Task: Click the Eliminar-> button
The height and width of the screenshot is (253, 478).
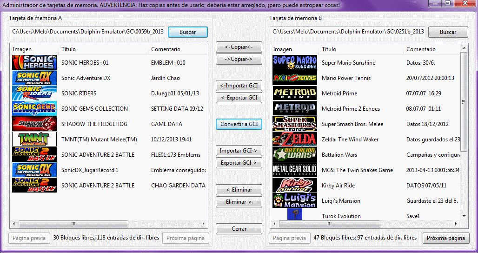Action: tap(239, 202)
